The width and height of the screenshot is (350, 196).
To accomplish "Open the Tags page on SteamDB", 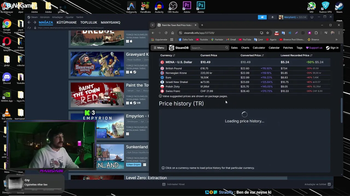I will tap(299, 48).
